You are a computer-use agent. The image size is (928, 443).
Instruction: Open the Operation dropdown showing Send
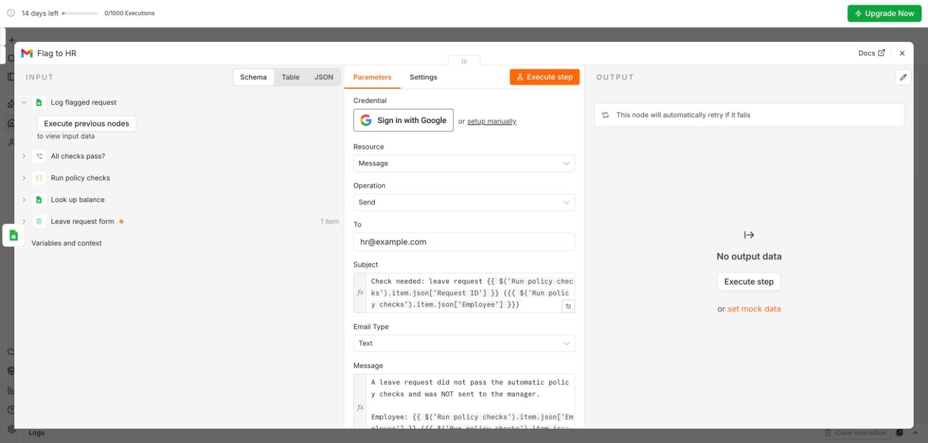[464, 202]
